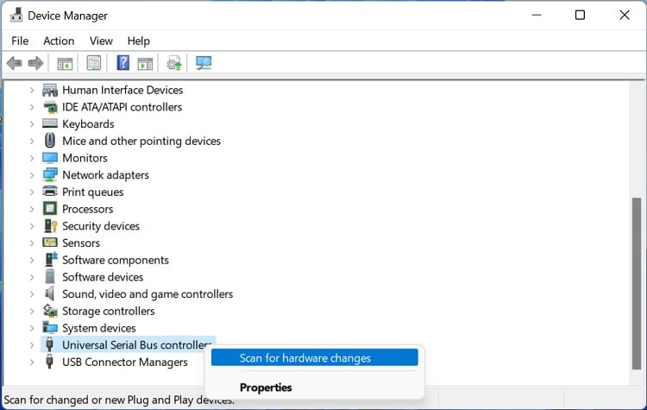Expand the Monitors node chevron
The height and width of the screenshot is (410, 647).
tap(32, 158)
